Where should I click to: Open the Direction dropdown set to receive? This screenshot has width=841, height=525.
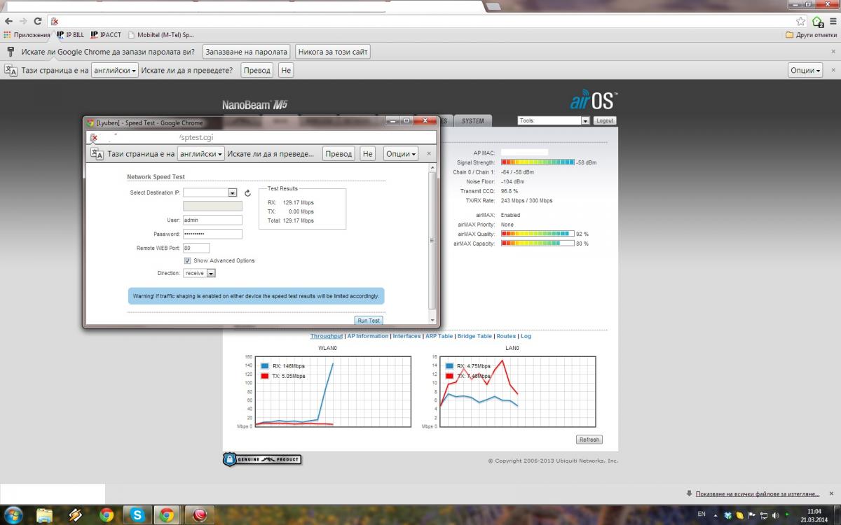(210, 273)
